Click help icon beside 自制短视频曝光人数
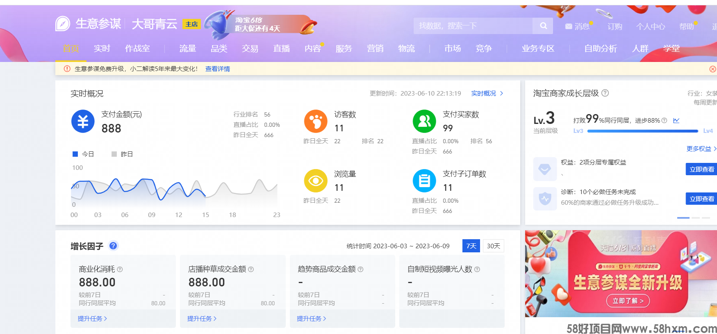 tap(477, 270)
